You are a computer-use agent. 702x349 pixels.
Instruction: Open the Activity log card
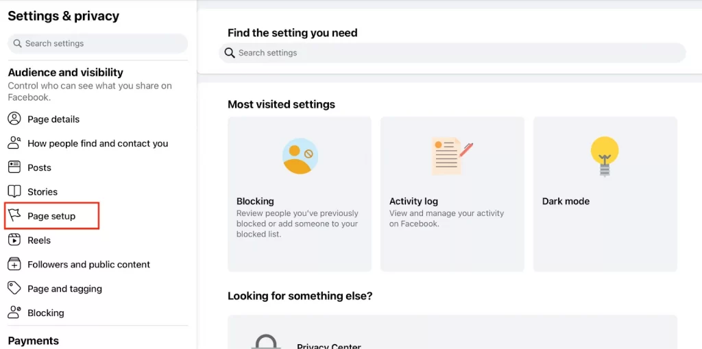coord(452,194)
